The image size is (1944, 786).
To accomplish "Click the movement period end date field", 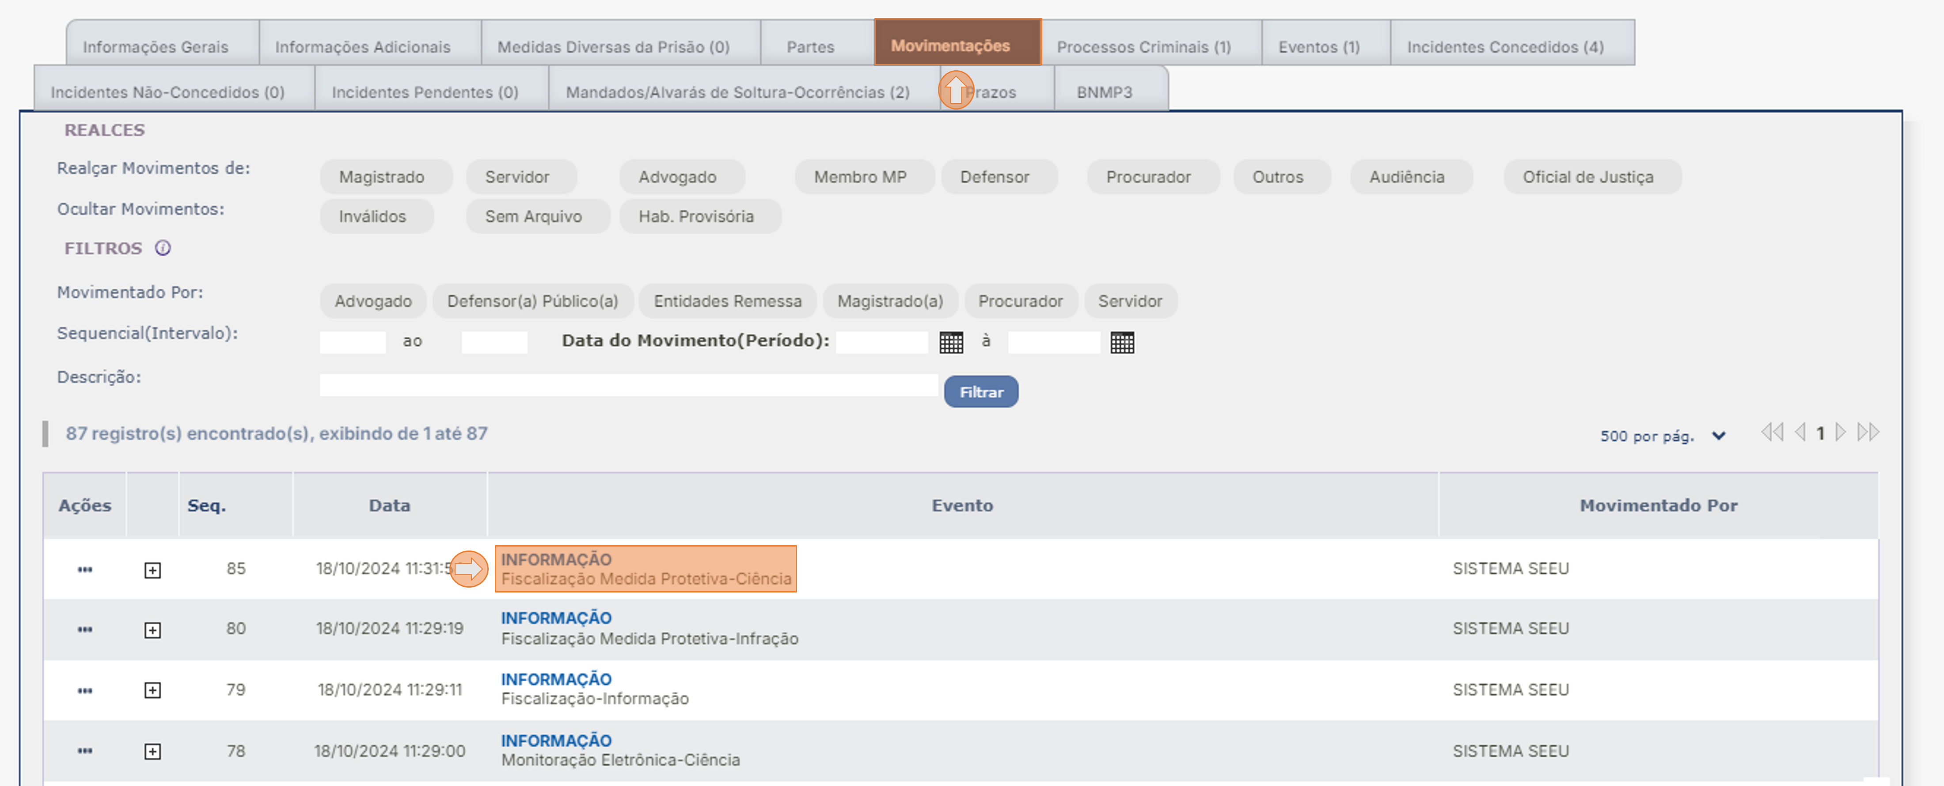I will pyautogui.click(x=1054, y=342).
